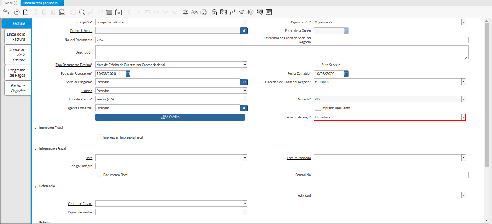This screenshot has height=224, width=492.
Task: Follow the Socio del Negocio label link
Action: pos(79,82)
